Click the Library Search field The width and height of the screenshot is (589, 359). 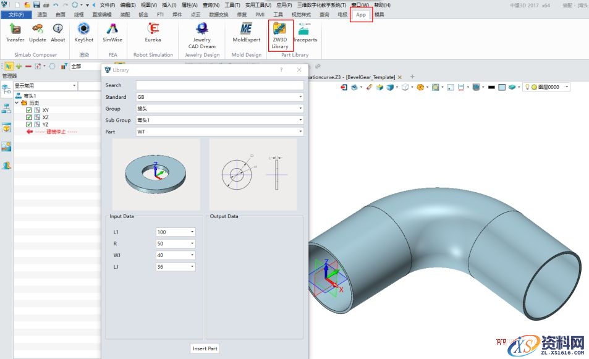(219, 85)
